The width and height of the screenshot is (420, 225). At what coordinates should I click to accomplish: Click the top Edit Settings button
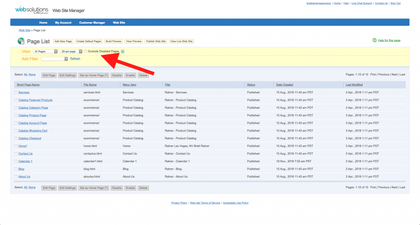[x=68, y=75]
